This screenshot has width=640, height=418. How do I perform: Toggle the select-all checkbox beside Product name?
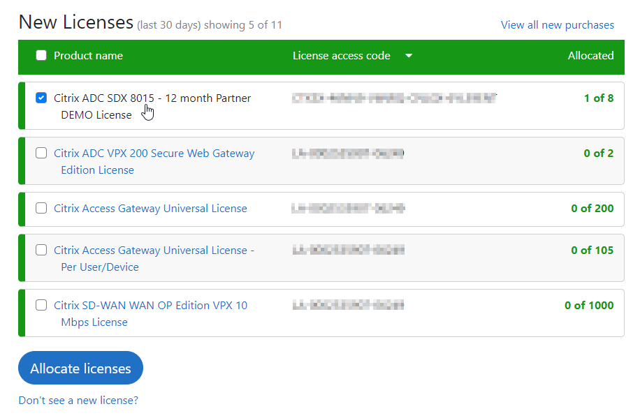(x=41, y=55)
